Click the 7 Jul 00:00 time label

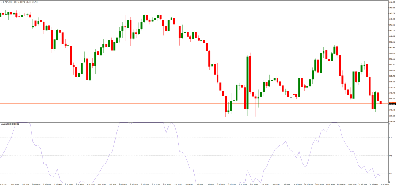coord(167,184)
